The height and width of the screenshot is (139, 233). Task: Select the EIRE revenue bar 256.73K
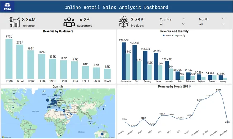(134, 63)
